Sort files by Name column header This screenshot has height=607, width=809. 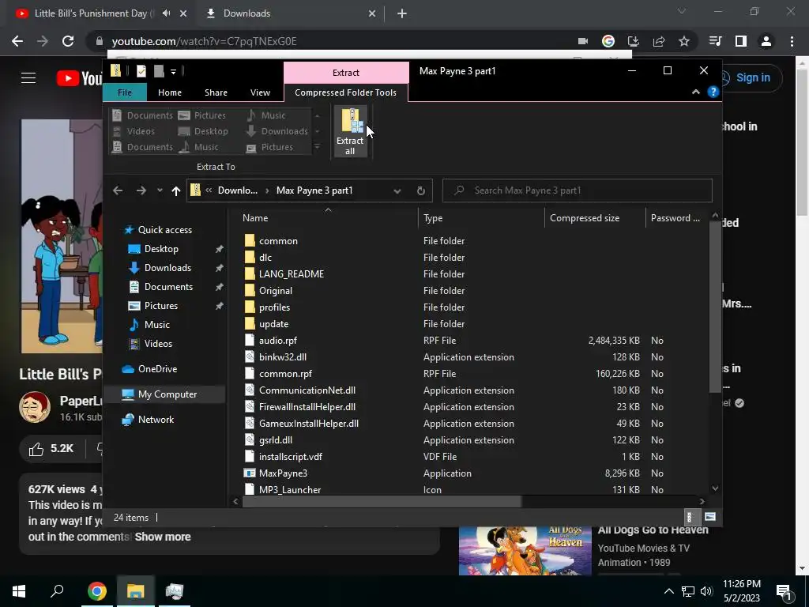coord(328,218)
